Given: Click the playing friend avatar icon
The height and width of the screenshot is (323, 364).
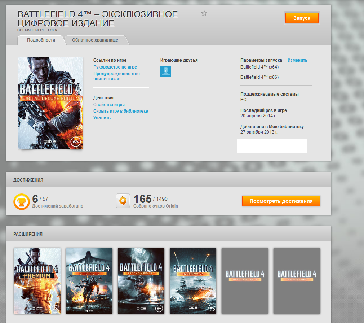Looking at the screenshot, I should coord(166,71).
